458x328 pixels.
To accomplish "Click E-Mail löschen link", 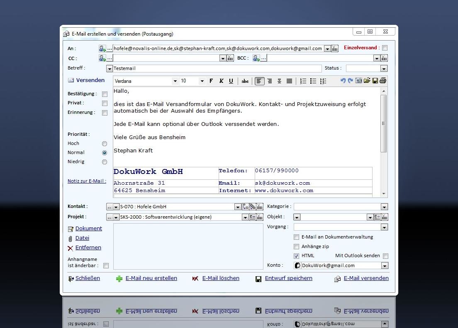I will pos(221,278).
